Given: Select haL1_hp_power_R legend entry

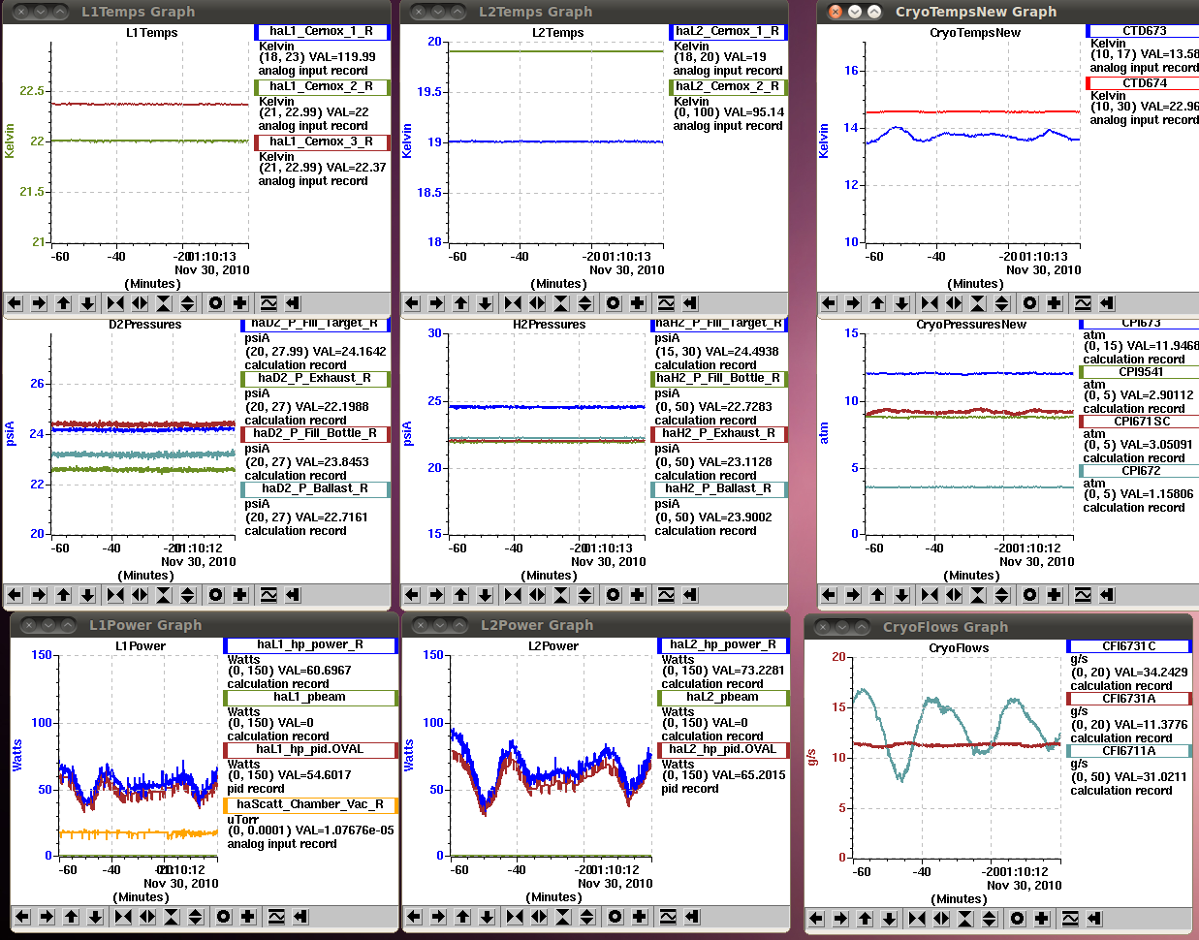Looking at the screenshot, I should (x=311, y=644).
